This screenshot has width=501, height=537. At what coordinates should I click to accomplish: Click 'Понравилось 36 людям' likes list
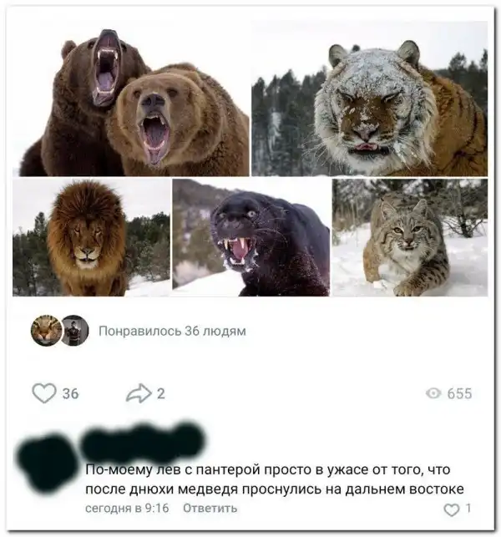coord(172,331)
